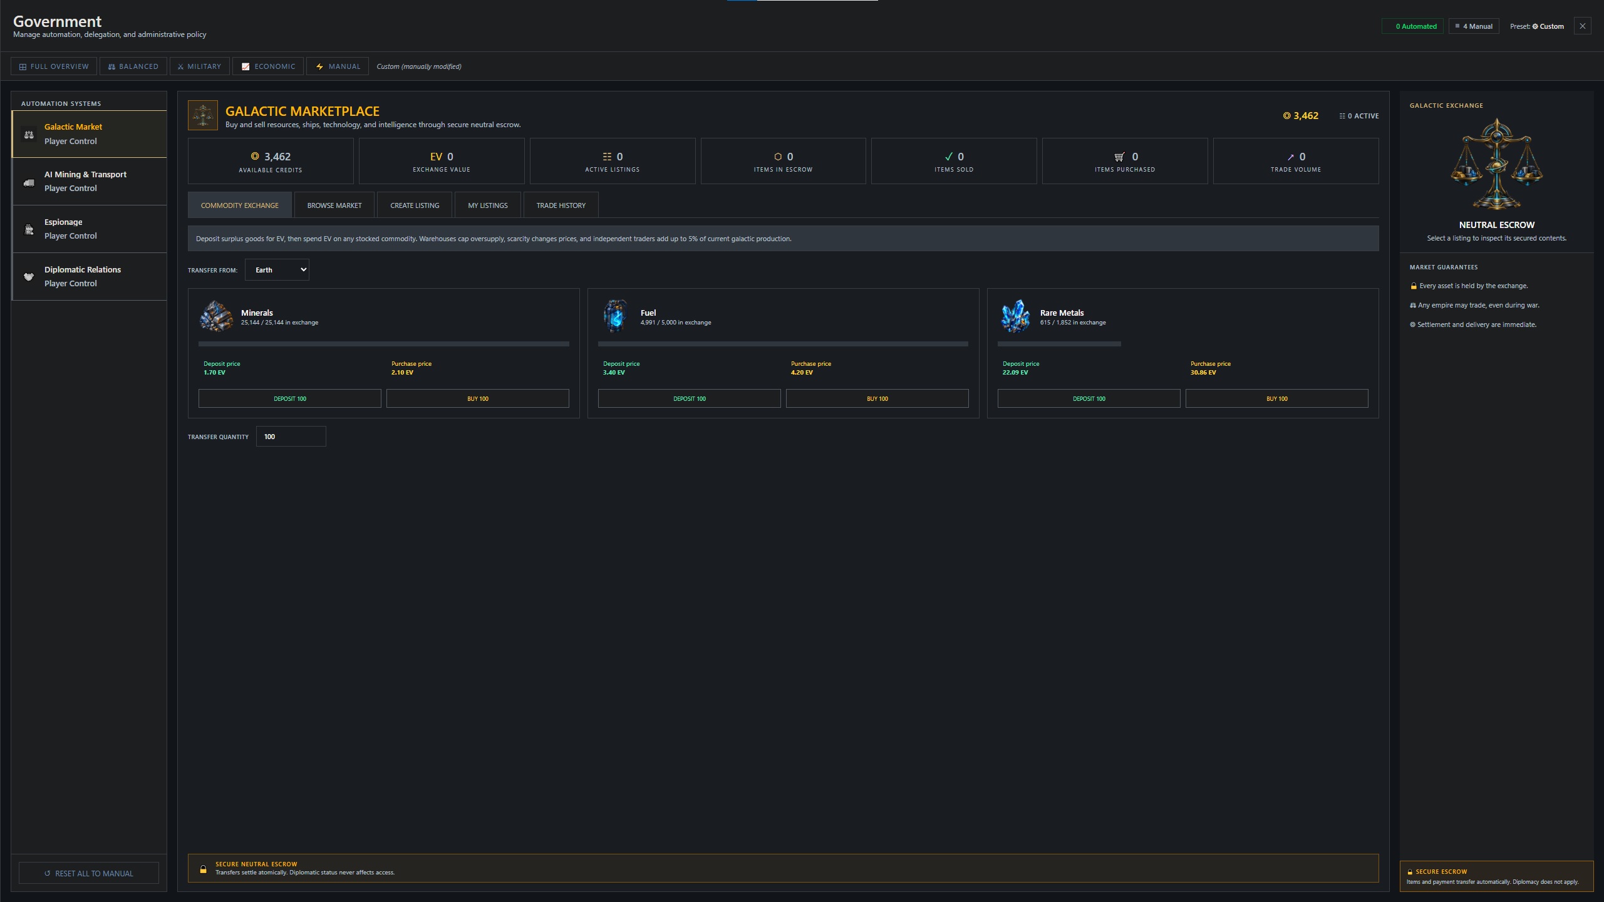Click the coin icon beside Available Credits
The image size is (1604, 902).
coord(255,157)
